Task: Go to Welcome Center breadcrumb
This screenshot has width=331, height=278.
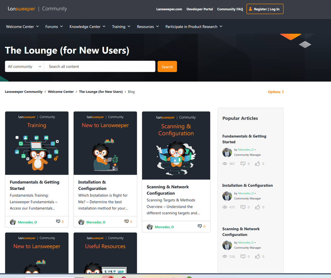Action: (x=61, y=92)
